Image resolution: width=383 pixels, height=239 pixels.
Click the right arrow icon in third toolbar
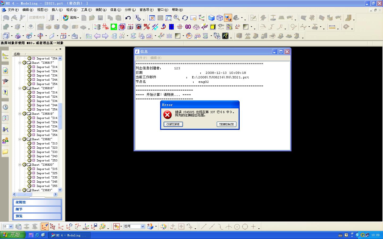click(x=105, y=36)
